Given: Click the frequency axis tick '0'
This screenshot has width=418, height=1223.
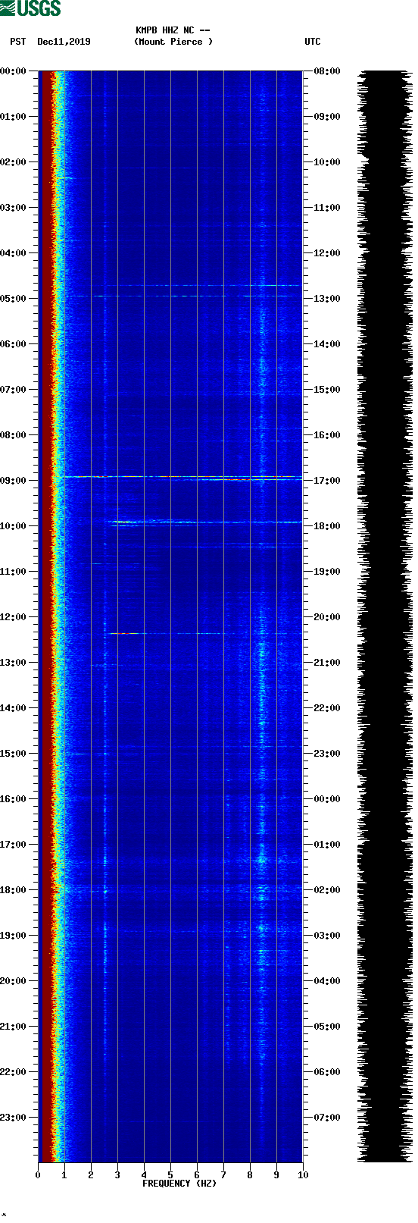Looking at the screenshot, I should pyautogui.click(x=38, y=1175).
